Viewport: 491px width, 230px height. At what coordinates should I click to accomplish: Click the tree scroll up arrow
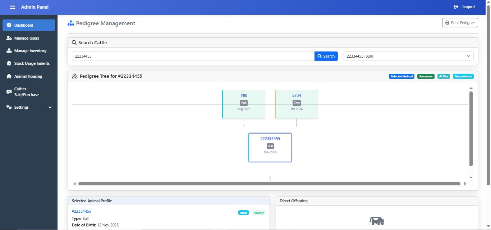click(x=471, y=88)
